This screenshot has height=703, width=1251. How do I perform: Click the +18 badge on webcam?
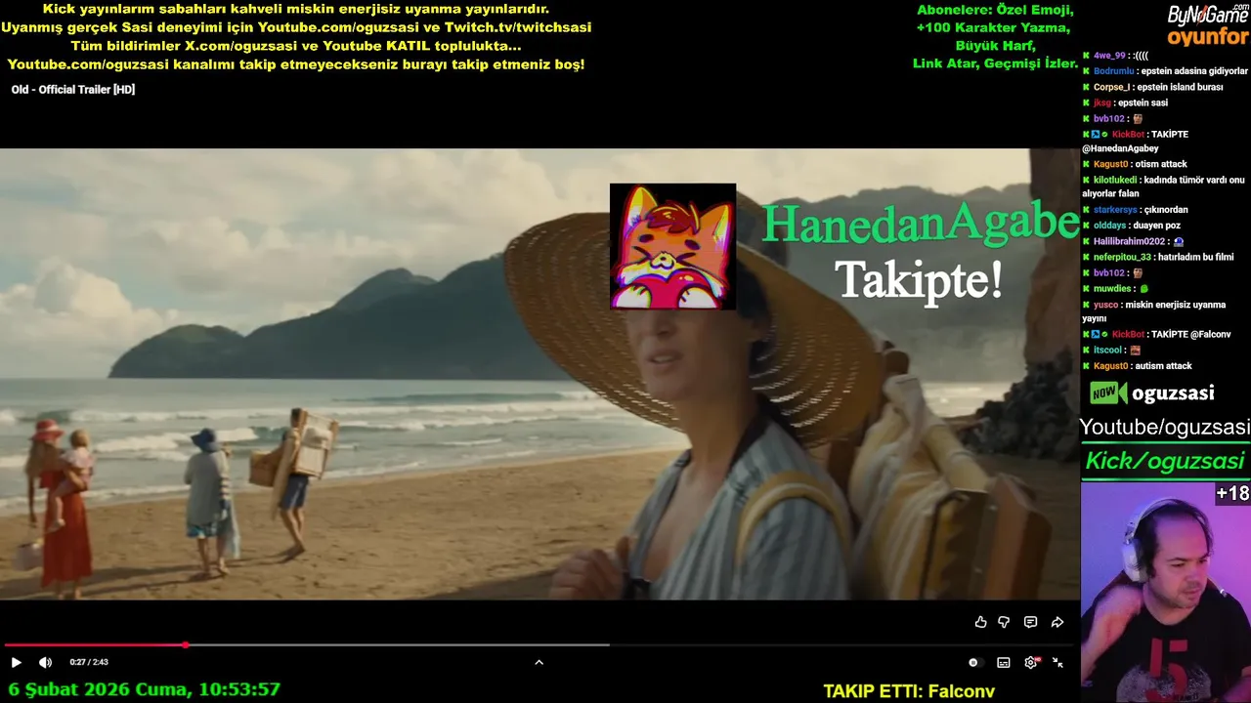(x=1232, y=494)
